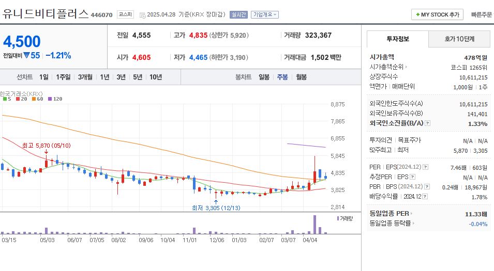Click the 유니드비티플러스 stock name title
The height and width of the screenshot is (271, 494).
tap(46, 14)
